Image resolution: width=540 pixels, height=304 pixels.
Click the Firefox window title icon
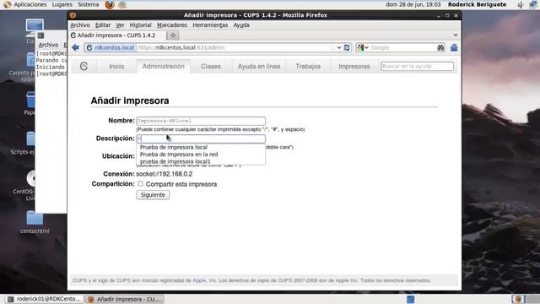tap(73, 15)
